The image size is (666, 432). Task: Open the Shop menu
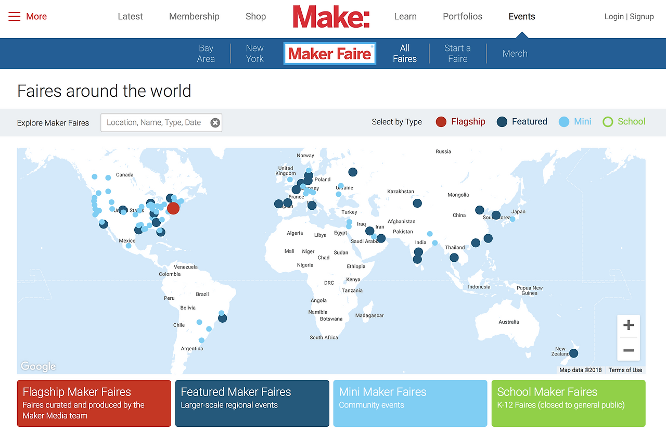coord(255,17)
